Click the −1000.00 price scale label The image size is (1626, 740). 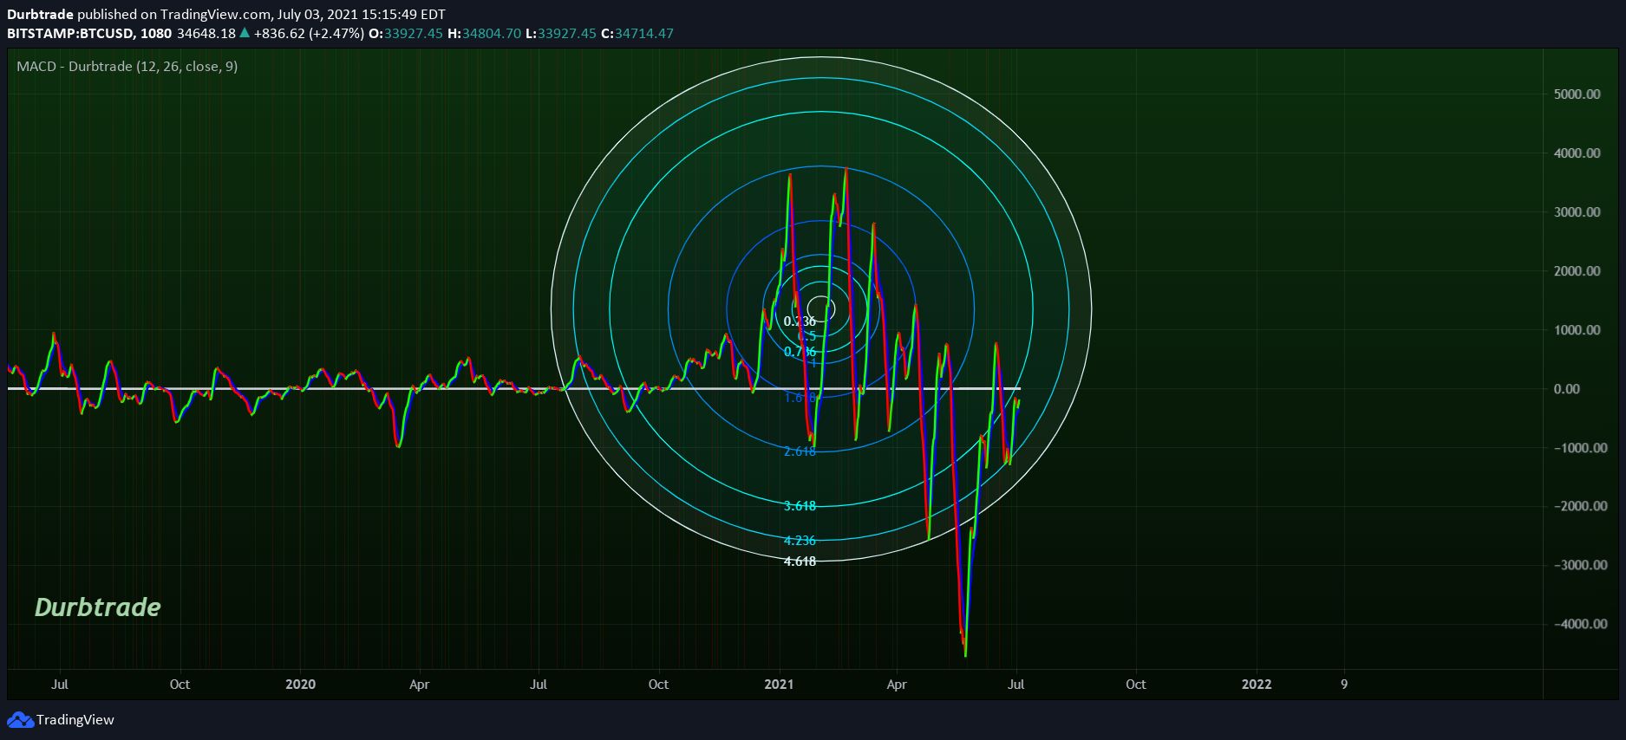1580,448
